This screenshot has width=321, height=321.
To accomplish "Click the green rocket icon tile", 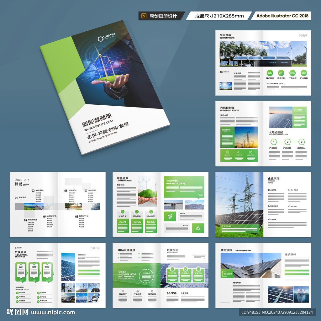I will pos(198,228).
